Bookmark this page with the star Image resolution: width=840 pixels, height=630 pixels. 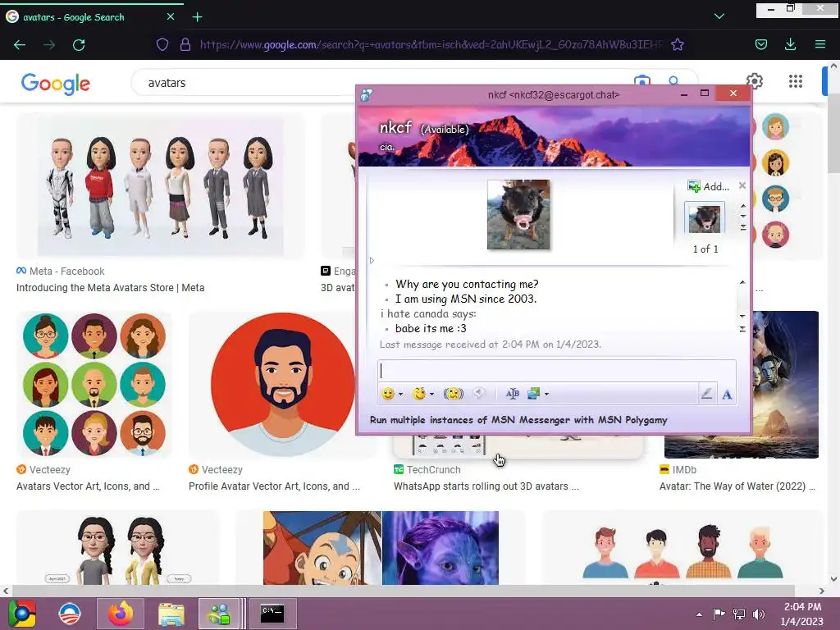click(678, 44)
